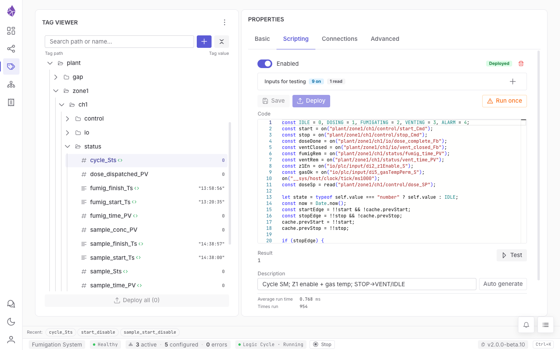This screenshot has height=350, width=560.
Task: Click the add tag plus button
Action: 204,42
